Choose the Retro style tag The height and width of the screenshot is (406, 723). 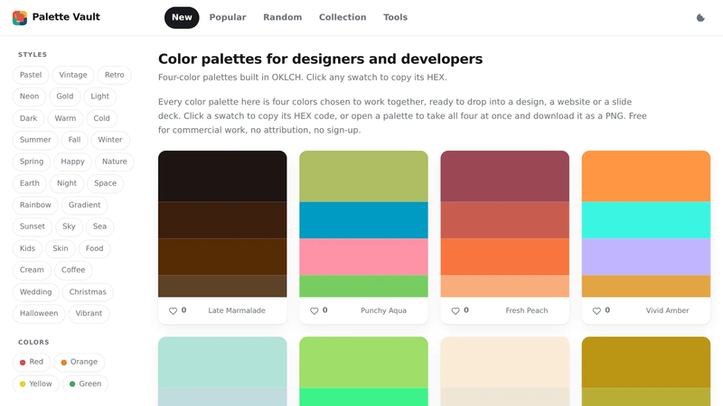pyautogui.click(x=115, y=75)
